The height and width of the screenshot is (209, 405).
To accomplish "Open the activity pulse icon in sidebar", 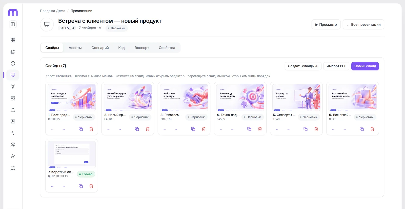I will pyautogui.click(x=13, y=133).
